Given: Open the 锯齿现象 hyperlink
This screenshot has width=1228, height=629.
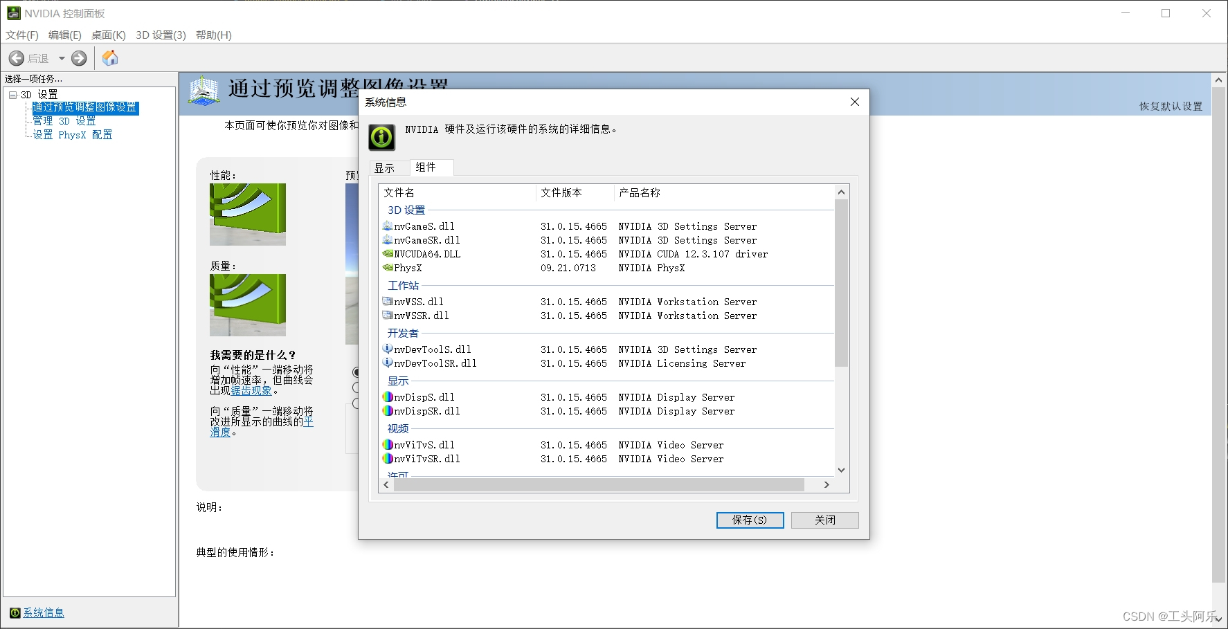Looking at the screenshot, I should 251,390.
